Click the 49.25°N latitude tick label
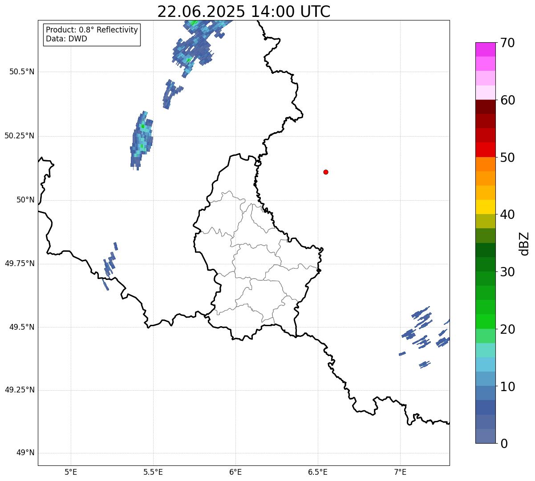 pyautogui.click(x=20, y=390)
